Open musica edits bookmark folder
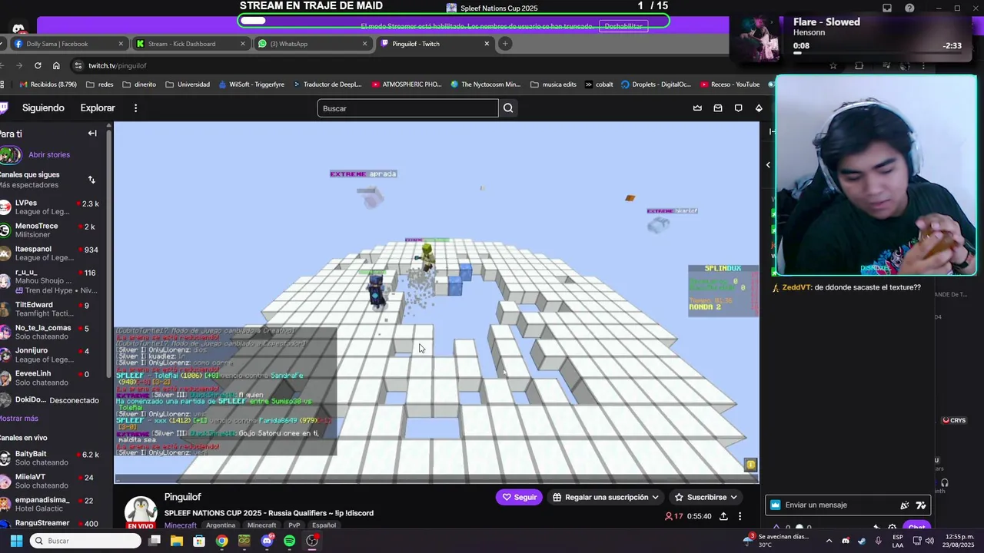 coord(553,84)
